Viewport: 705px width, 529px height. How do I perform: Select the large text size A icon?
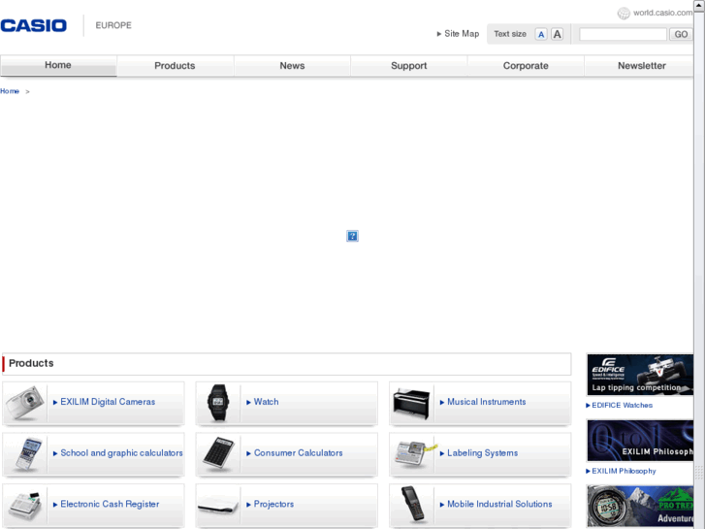(557, 34)
